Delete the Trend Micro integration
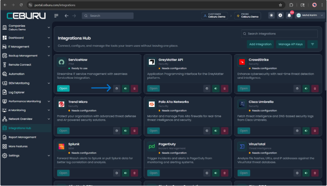This screenshot has height=186, width=327. coord(134,131)
